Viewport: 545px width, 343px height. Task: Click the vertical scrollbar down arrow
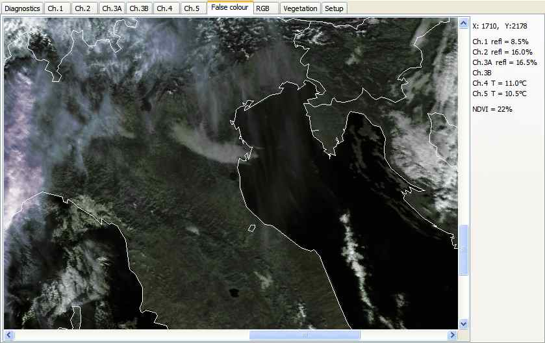(464, 324)
